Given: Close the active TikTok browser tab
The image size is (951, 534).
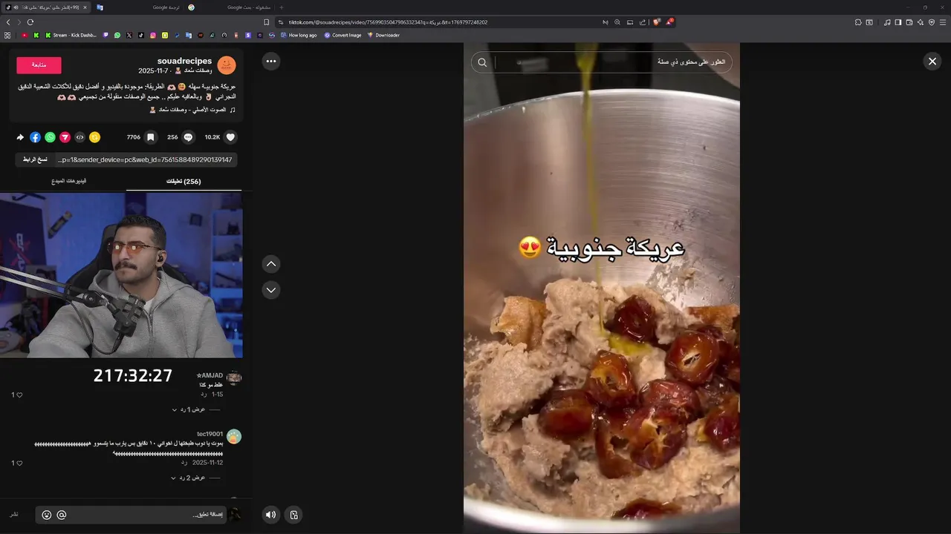Looking at the screenshot, I should [x=85, y=7].
